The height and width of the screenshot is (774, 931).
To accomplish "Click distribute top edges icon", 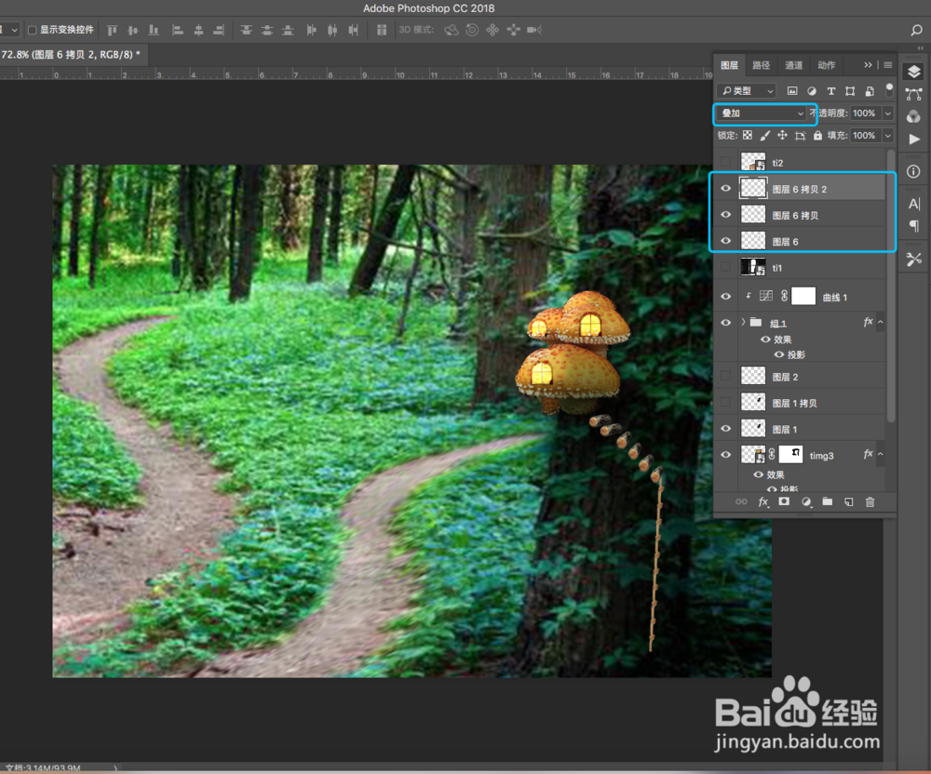I will tap(246, 30).
